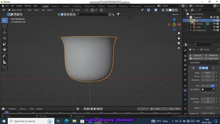Switch to the Sculpting workspace tab

pyautogui.click(x=66, y=6)
